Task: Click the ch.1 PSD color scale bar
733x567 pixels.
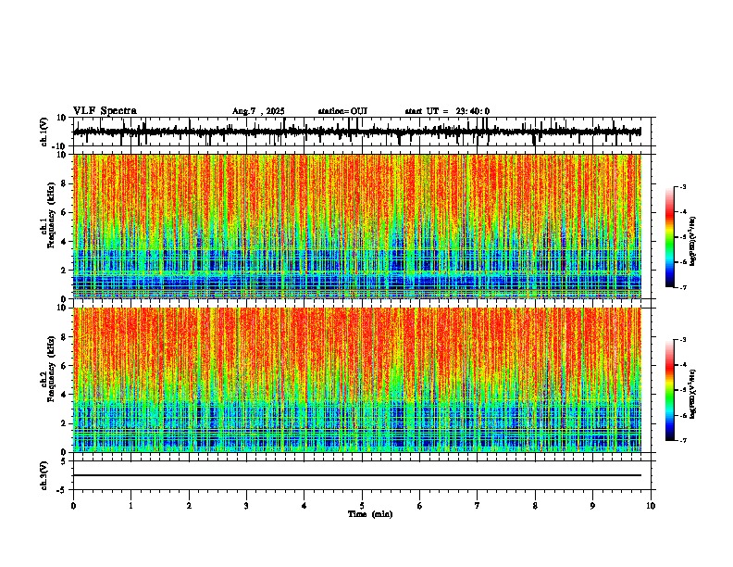Action: (x=670, y=237)
